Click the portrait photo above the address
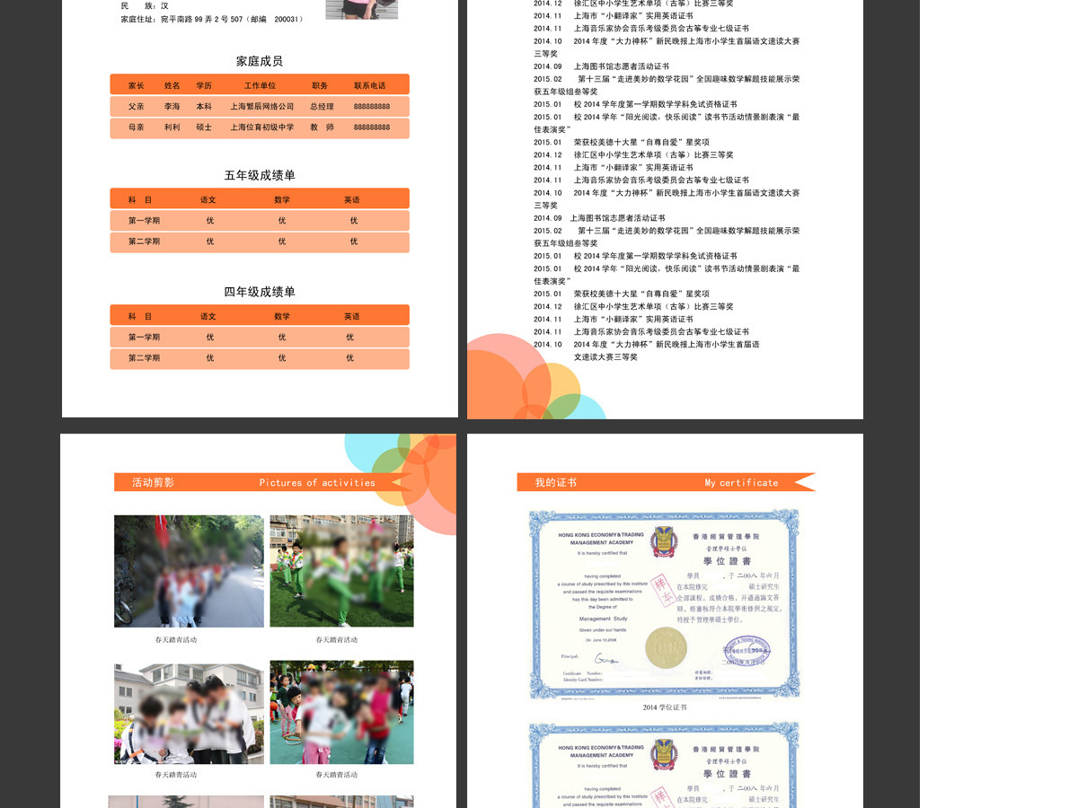Image resolution: width=1078 pixels, height=808 pixels. (361, 9)
